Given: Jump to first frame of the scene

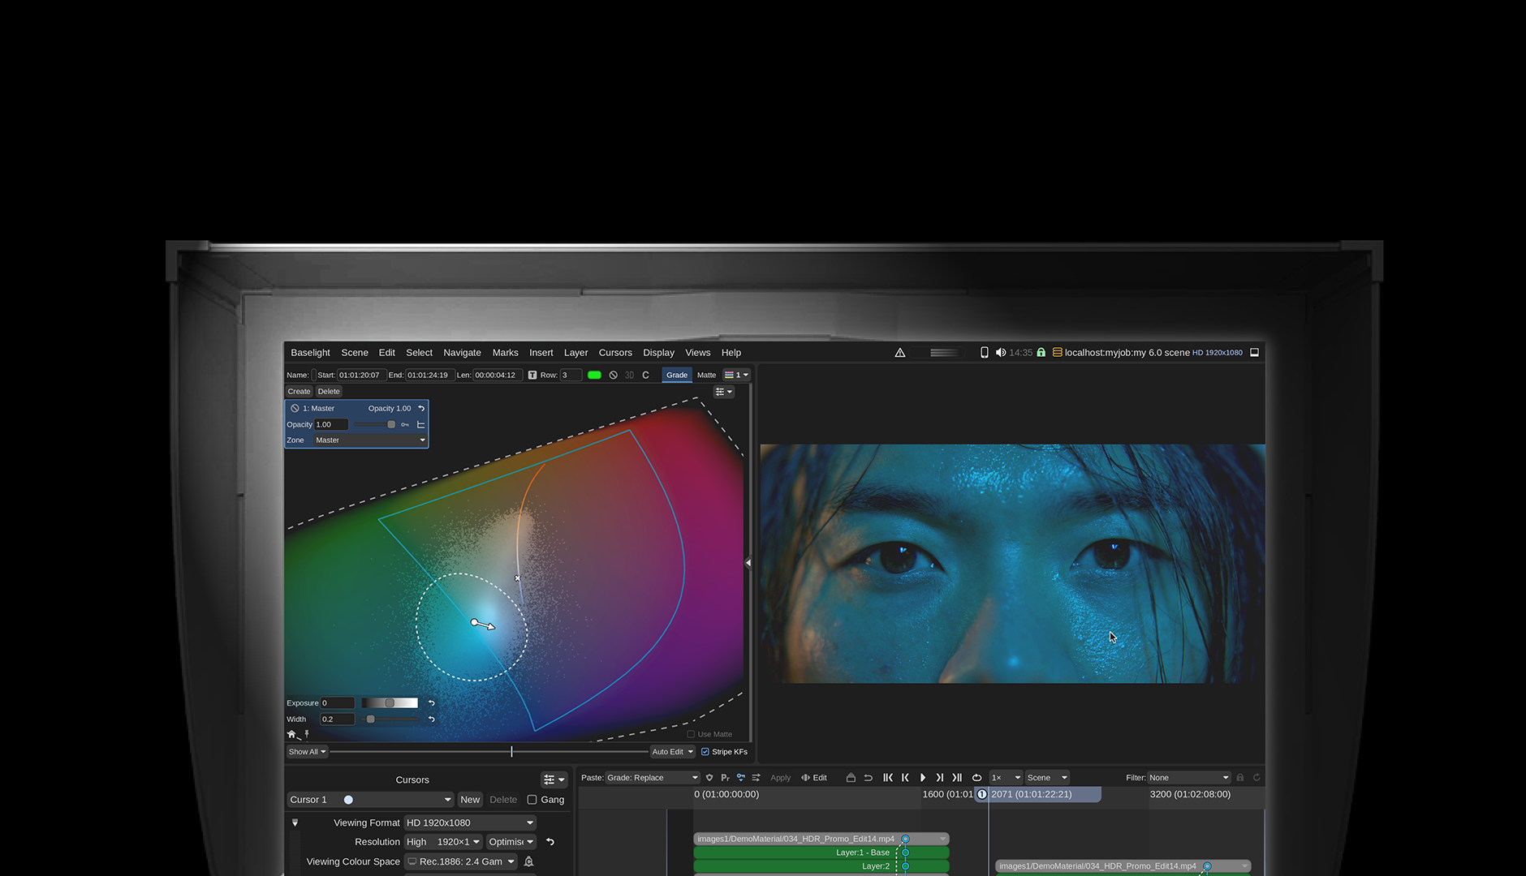Looking at the screenshot, I should click(888, 778).
